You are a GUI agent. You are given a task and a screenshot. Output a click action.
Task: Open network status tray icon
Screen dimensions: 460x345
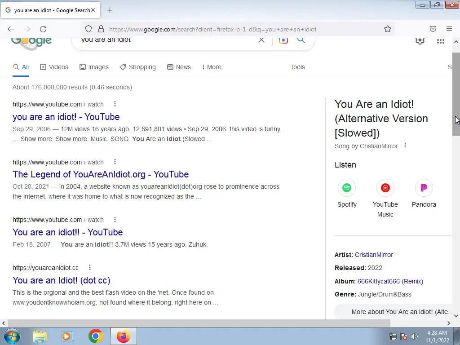pos(393,336)
